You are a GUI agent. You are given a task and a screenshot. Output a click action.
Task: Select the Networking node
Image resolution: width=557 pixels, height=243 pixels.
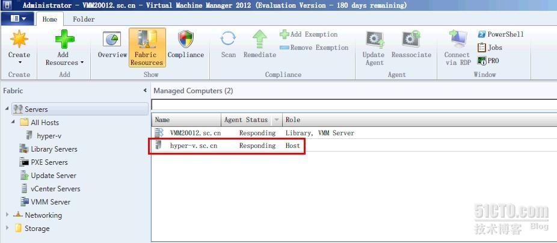coord(37,215)
